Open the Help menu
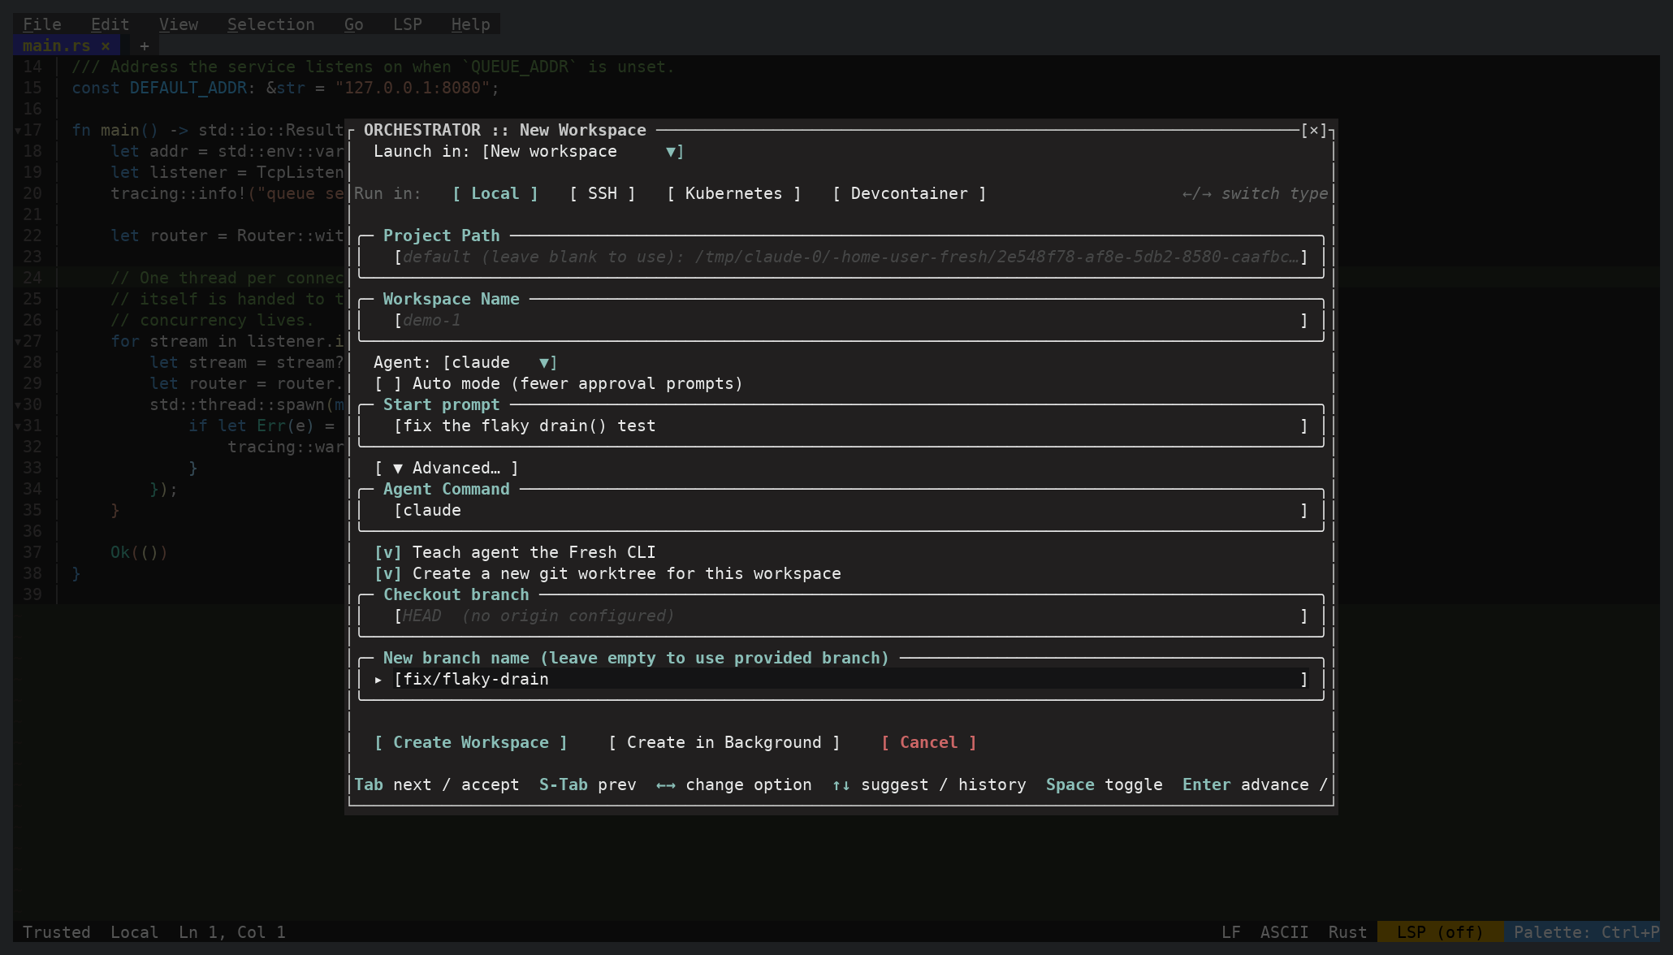Viewport: 1673px width, 955px height. [471, 24]
